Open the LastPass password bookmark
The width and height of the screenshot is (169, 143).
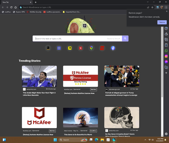pyautogui.click(x=52, y=12)
